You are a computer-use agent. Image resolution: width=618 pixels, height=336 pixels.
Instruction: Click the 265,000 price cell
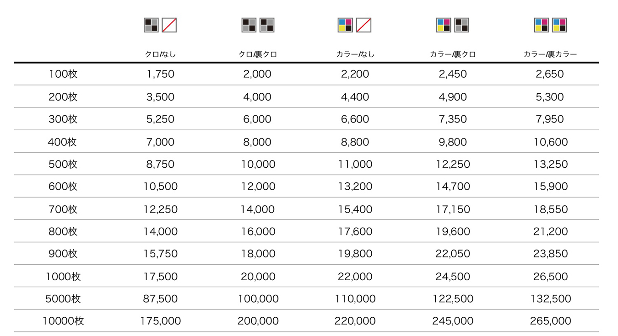tap(551, 321)
